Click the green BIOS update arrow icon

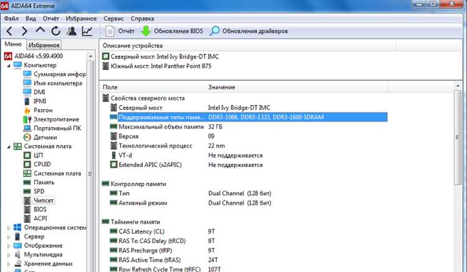coord(146,31)
